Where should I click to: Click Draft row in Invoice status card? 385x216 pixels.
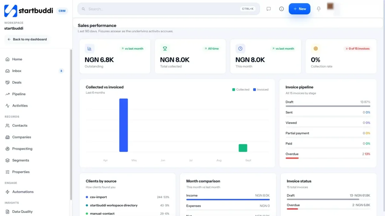coord(329,197)
